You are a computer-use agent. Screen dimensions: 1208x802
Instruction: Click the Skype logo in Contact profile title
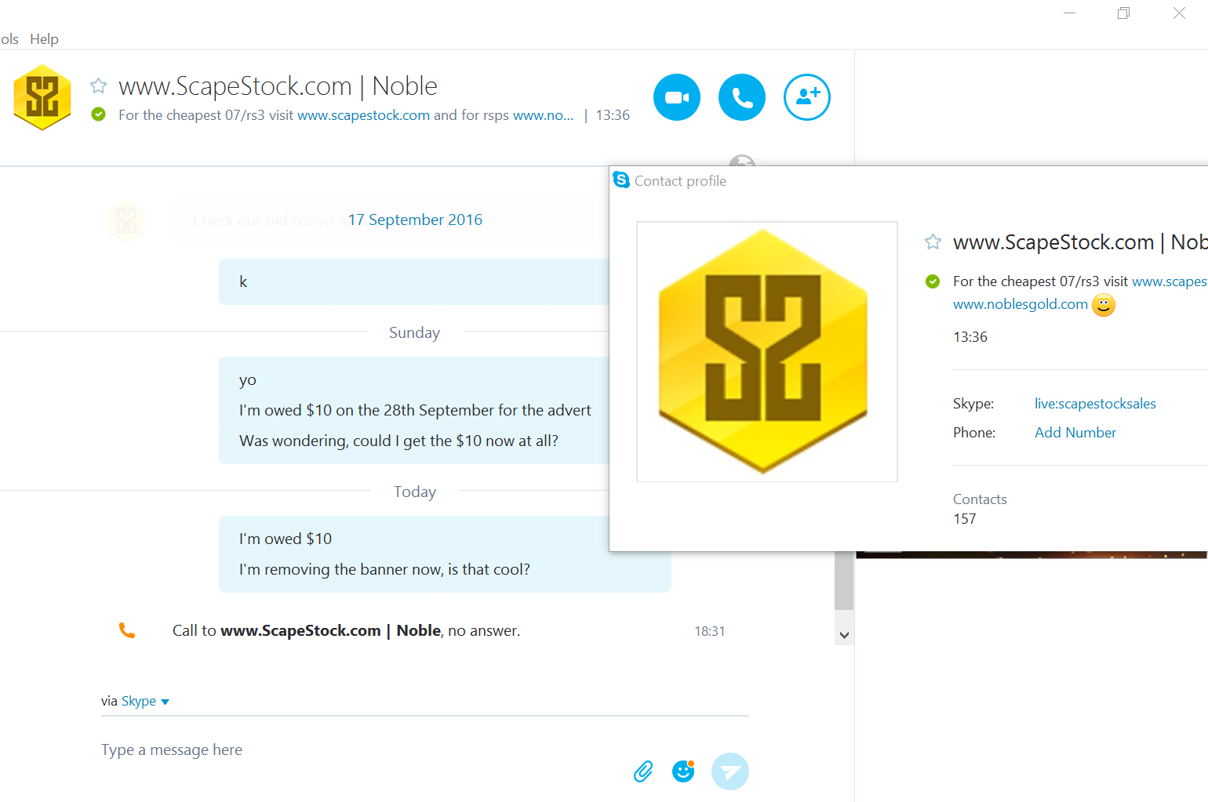621,180
